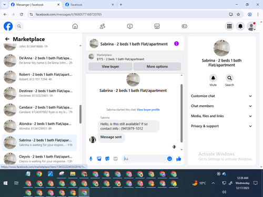This screenshot has height=197, width=263.
Task: Open the Facebook apps menu grid icon
Action: pos(229,26)
